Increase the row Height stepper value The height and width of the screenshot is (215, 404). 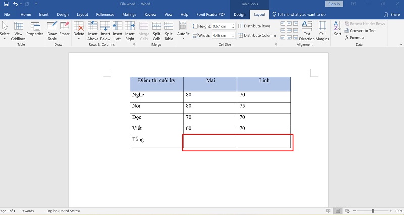click(233, 25)
